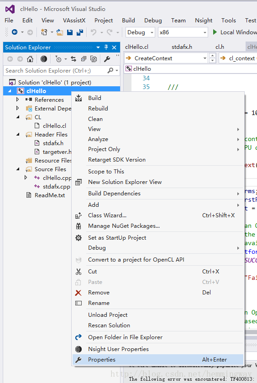Click the search magnifier in Solution Explorer

(x=110, y=70)
